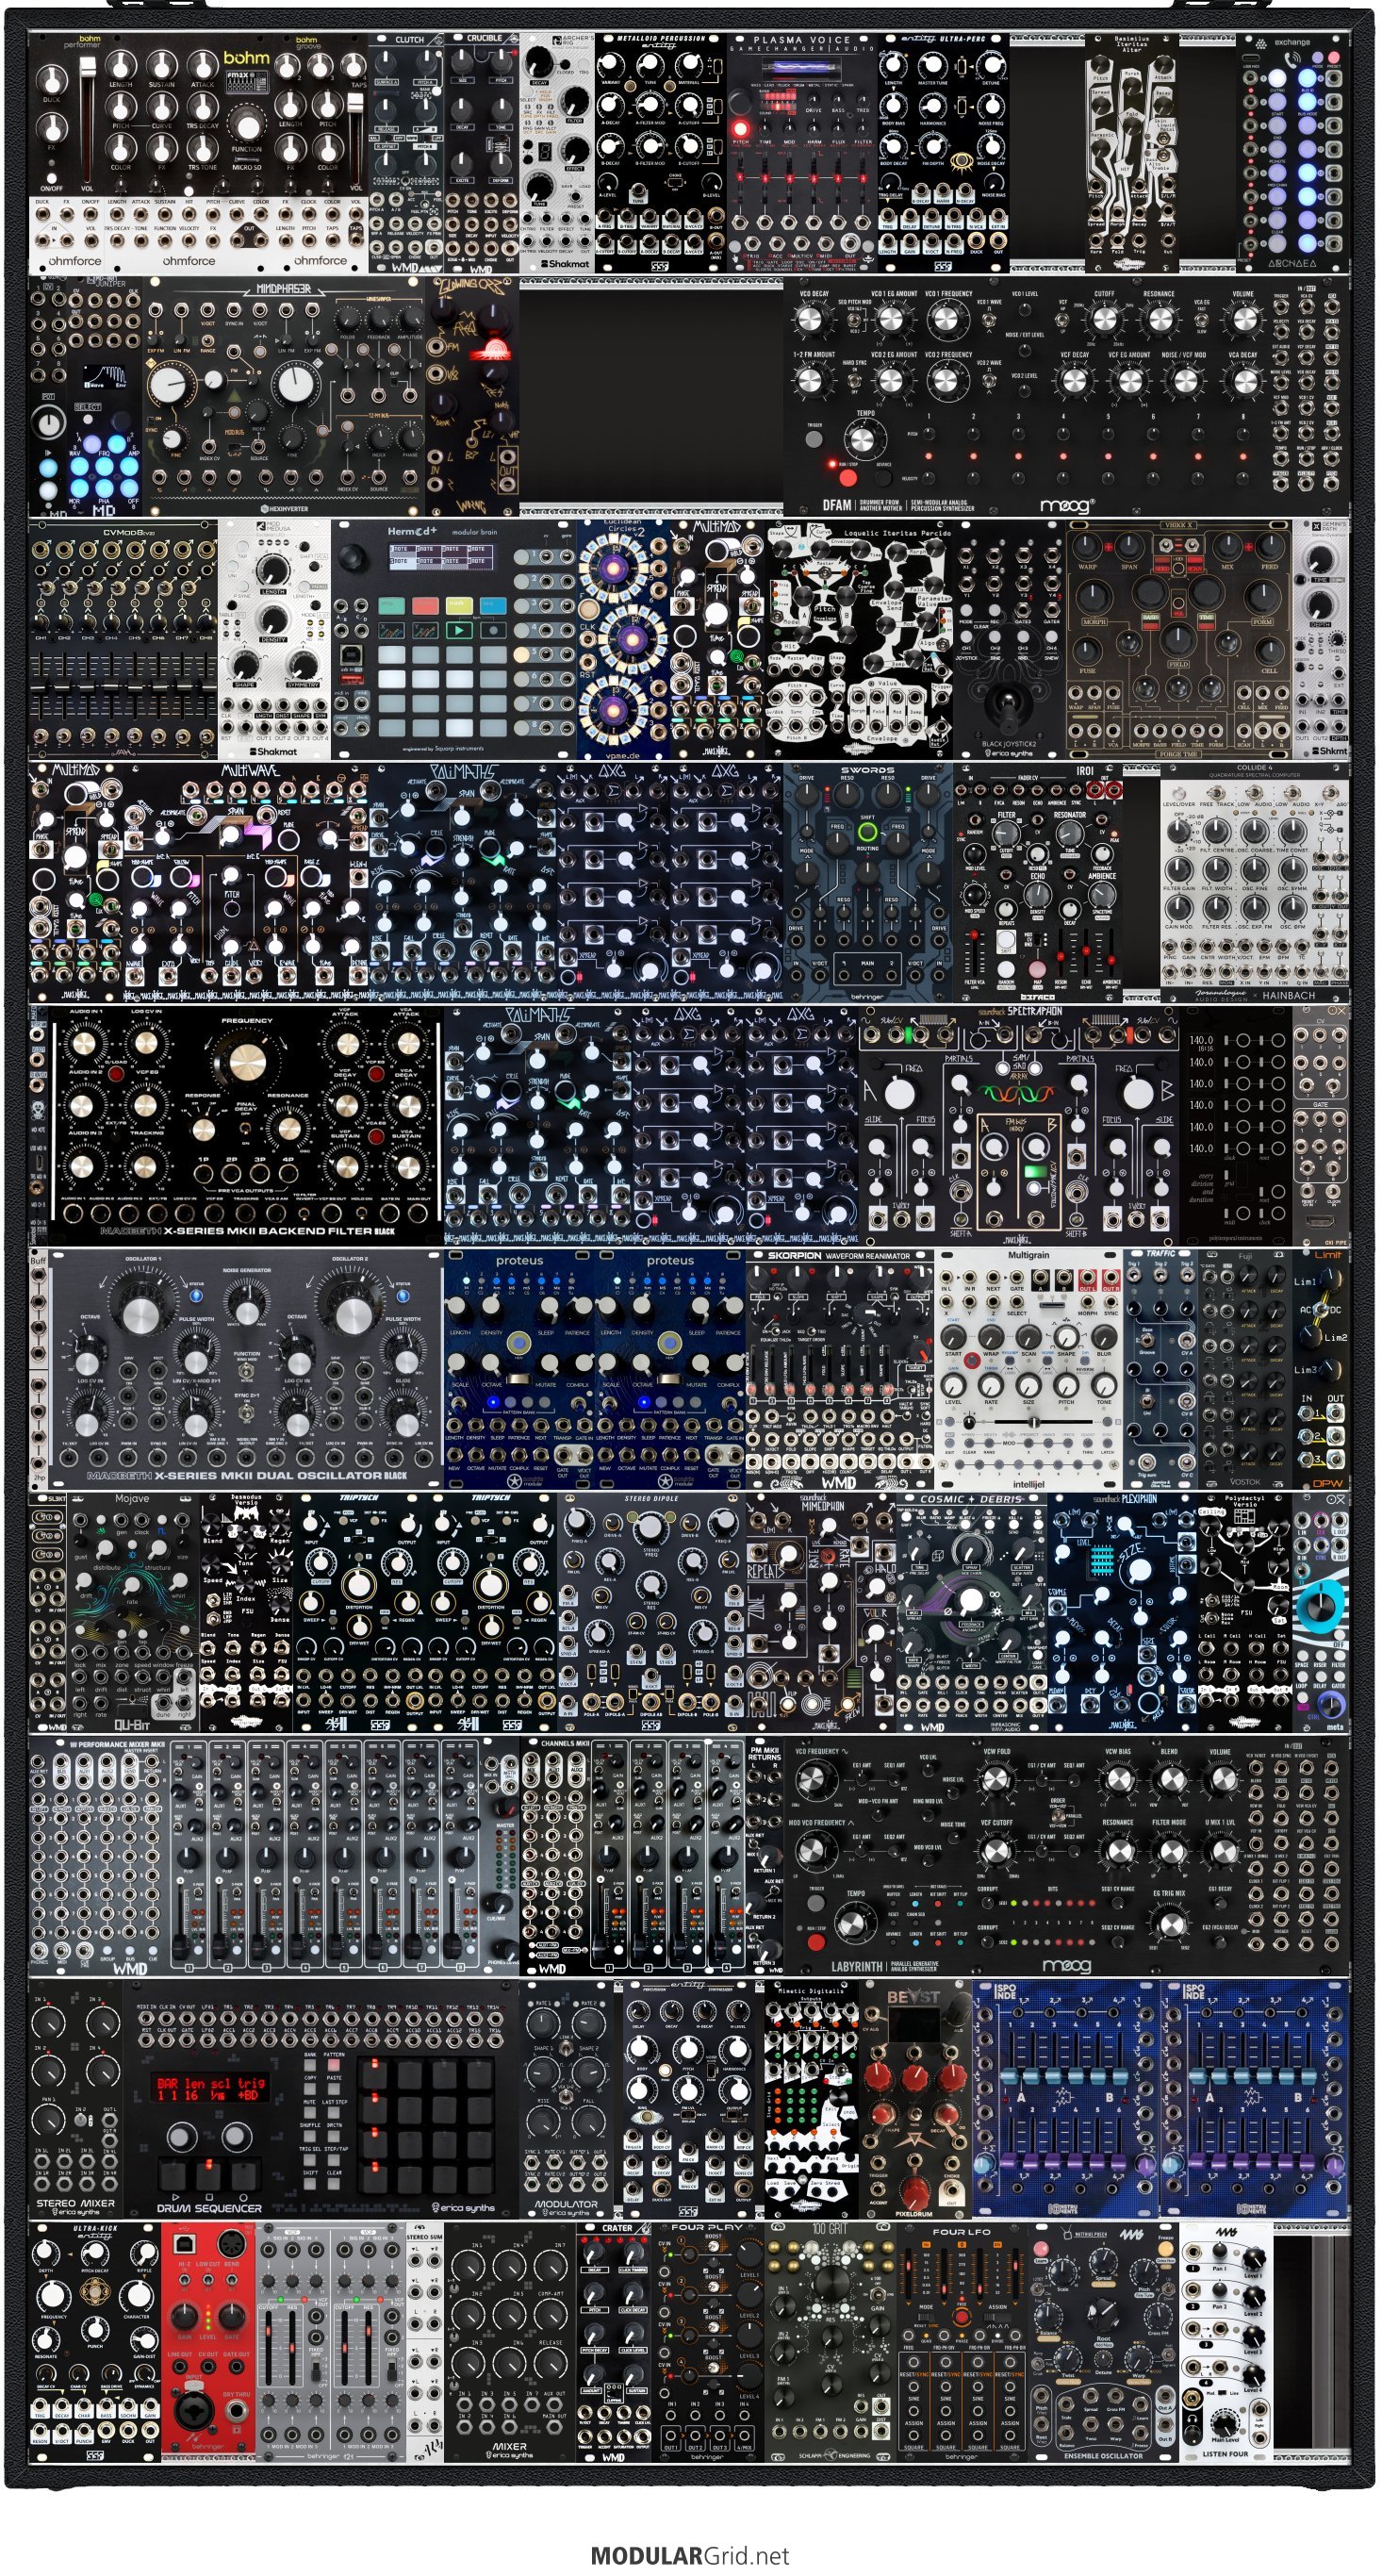Open the MODULARGrid.net link
This screenshot has height=2576, width=1382.
click(x=690, y=2555)
